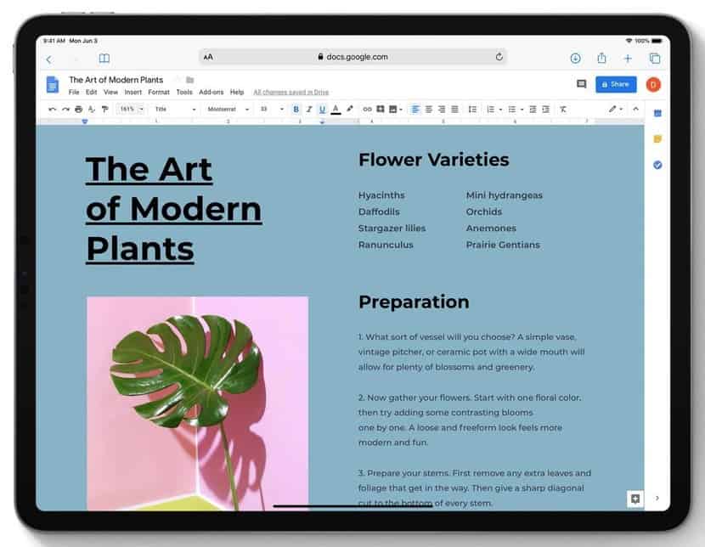Select the Paint format tool

(104, 109)
